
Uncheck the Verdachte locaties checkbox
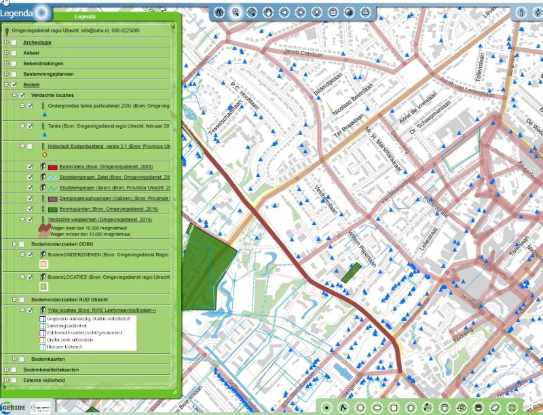coord(22,95)
